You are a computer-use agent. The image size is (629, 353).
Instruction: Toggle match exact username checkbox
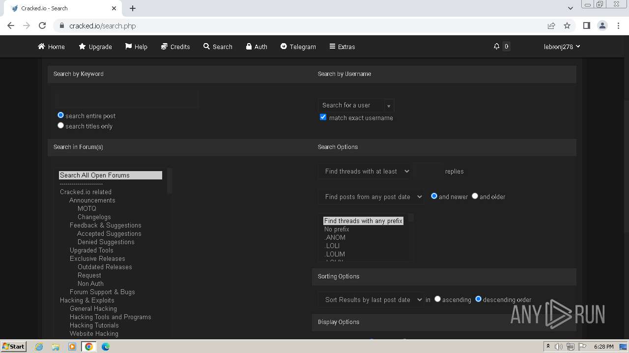[323, 117]
